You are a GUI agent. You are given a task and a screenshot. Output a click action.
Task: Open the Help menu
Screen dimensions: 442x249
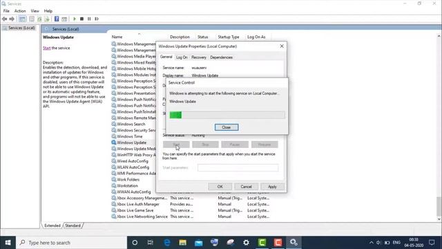click(x=48, y=11)
